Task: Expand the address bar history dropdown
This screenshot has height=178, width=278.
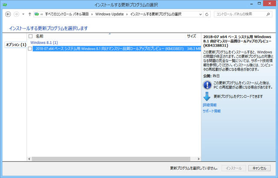Action: coord(200,14)
